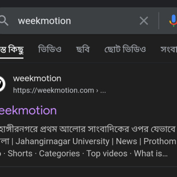Switch to the ছবি tab
Image resolution: width=177 pixels, height=177 pixels.
tap(83, 49)
